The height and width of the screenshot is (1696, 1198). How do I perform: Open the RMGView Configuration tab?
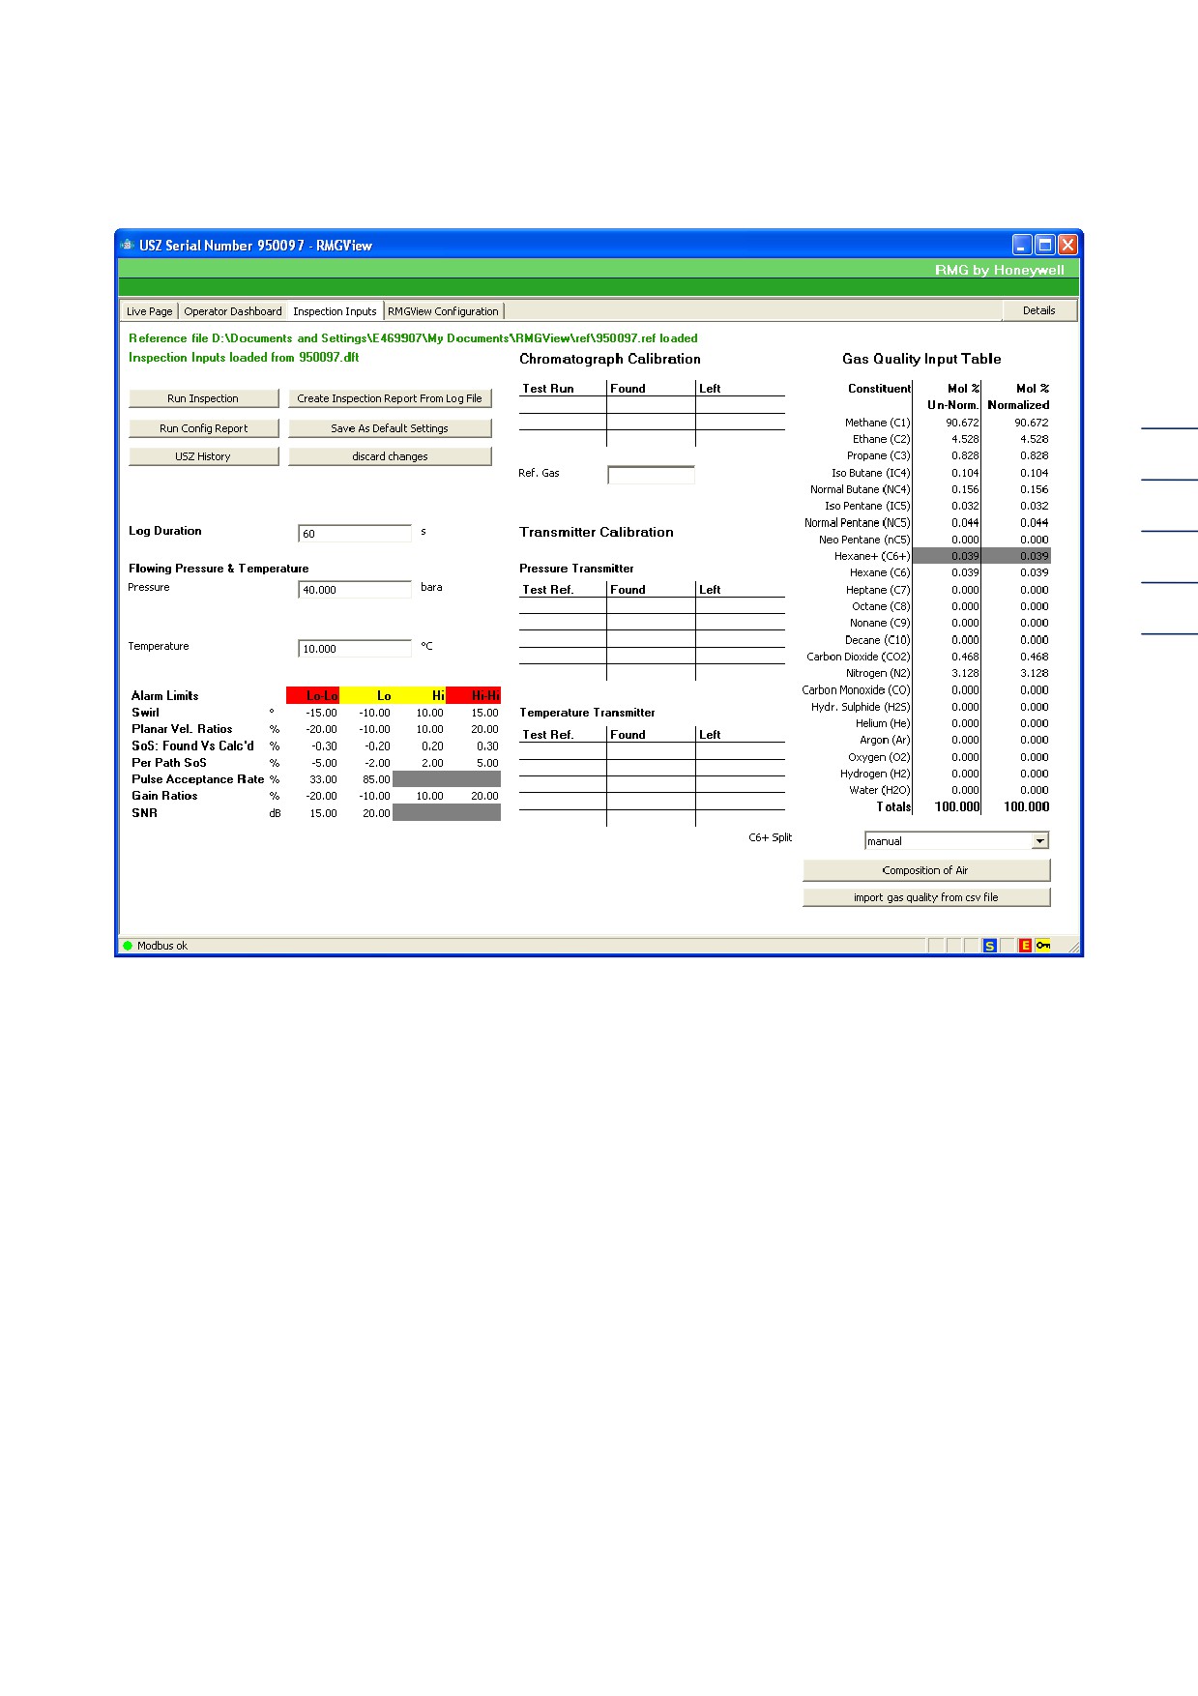443,311
